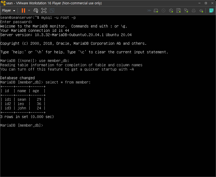Click the 'id' column header
Screen dimensions: 216x177
point(7,91)
